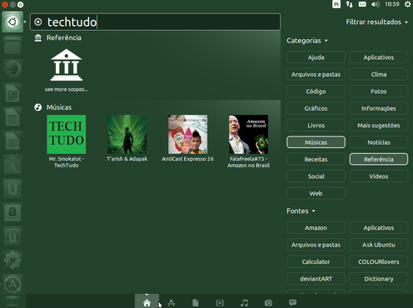413x308 pixels.
Task: Toggle the Fotos category filter
Action: [x=379, y=92]
